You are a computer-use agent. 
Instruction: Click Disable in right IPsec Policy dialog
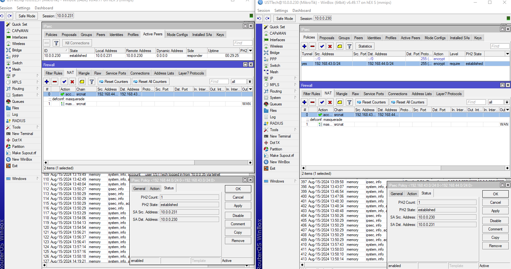496,221
